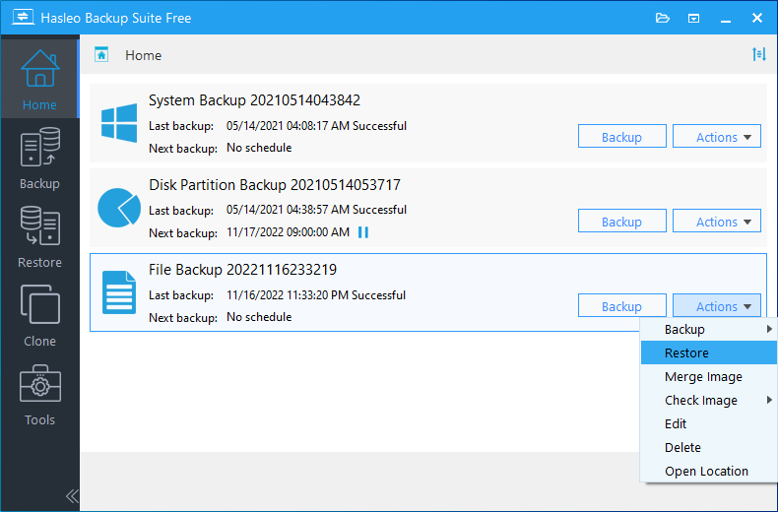Click '11/16/2022 11:33:20 PM Successful' status

[x=316, y=294]
